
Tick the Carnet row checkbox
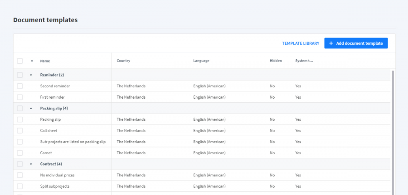click(x=19, y=153)
